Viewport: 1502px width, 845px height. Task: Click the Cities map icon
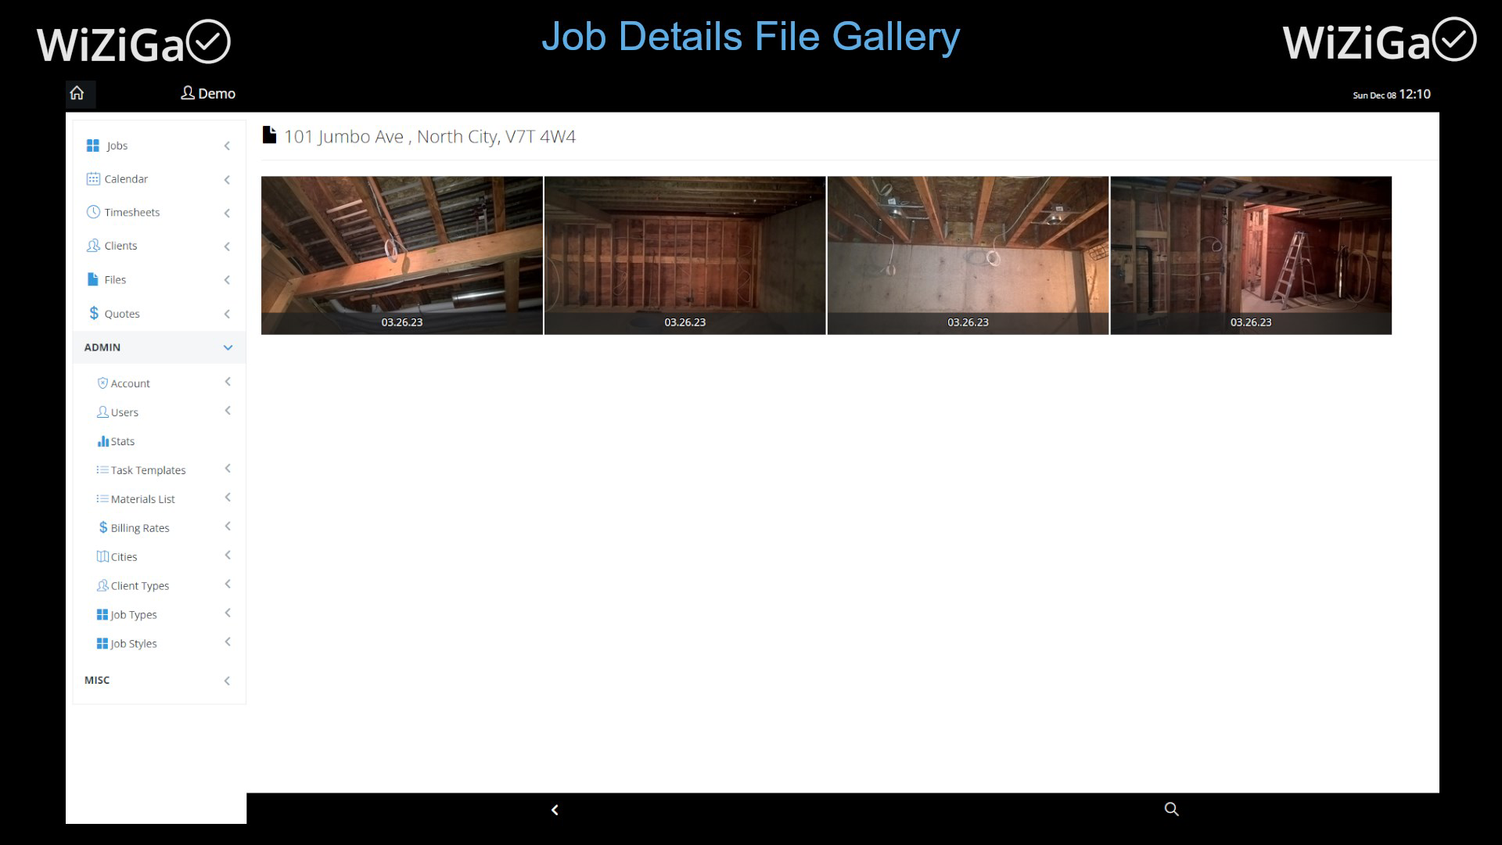[102, 556]
